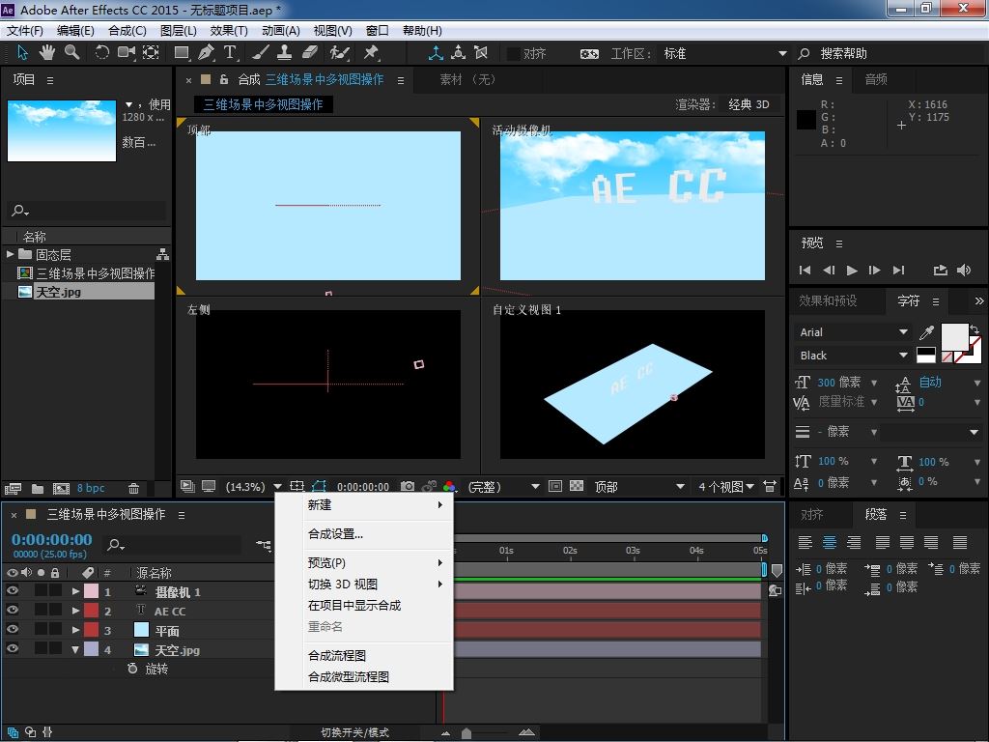Select the Hand tool in the toolbar

48,53
